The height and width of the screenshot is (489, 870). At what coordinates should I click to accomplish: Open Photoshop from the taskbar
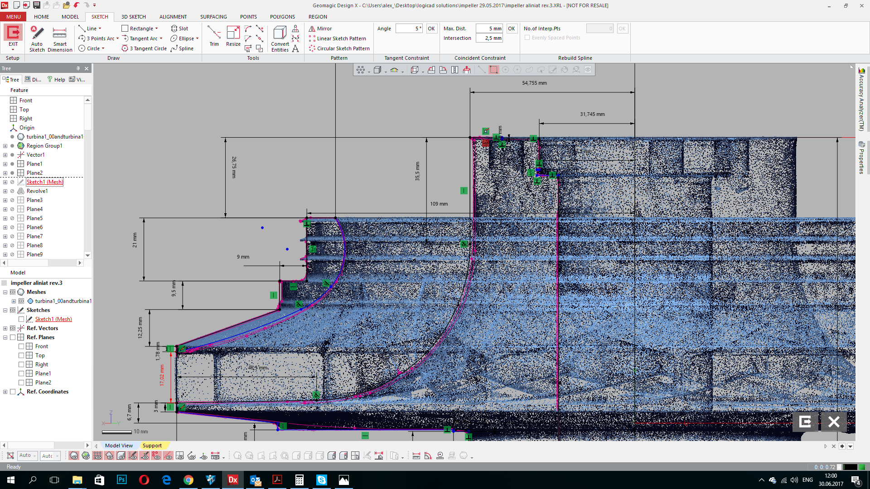pyautogui.click(x=121, y=480)
